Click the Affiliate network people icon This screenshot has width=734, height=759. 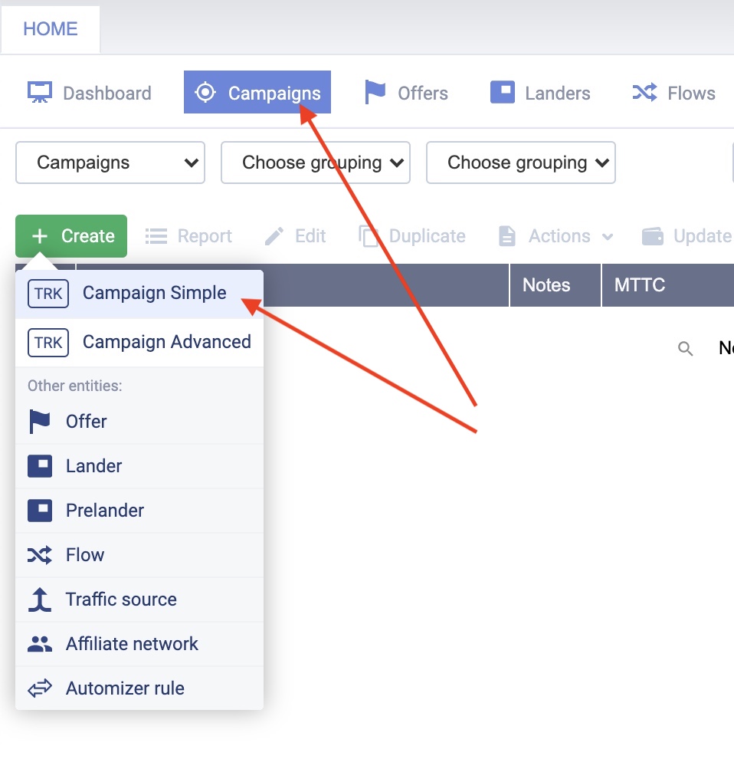click(x=40, y=644)
